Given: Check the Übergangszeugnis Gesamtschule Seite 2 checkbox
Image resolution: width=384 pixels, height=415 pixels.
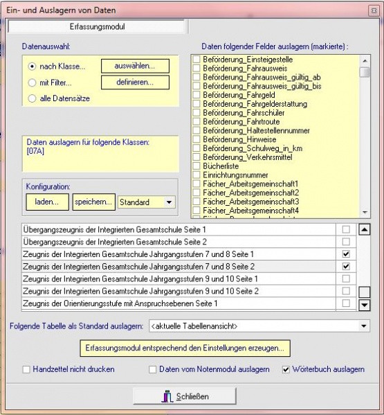Looking at the screenshot, I should coord(346,242).
